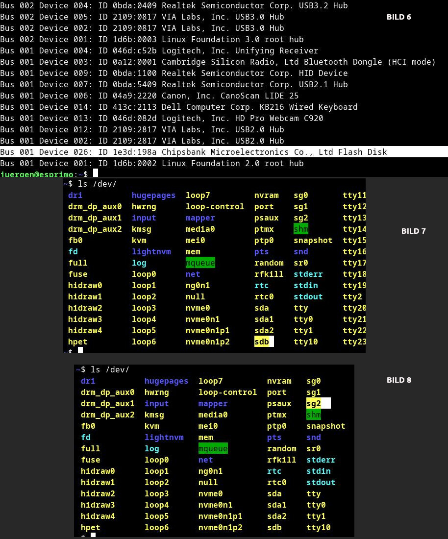Click the BILD 8 label
This screenshot has width=448, height=539.
398,380
